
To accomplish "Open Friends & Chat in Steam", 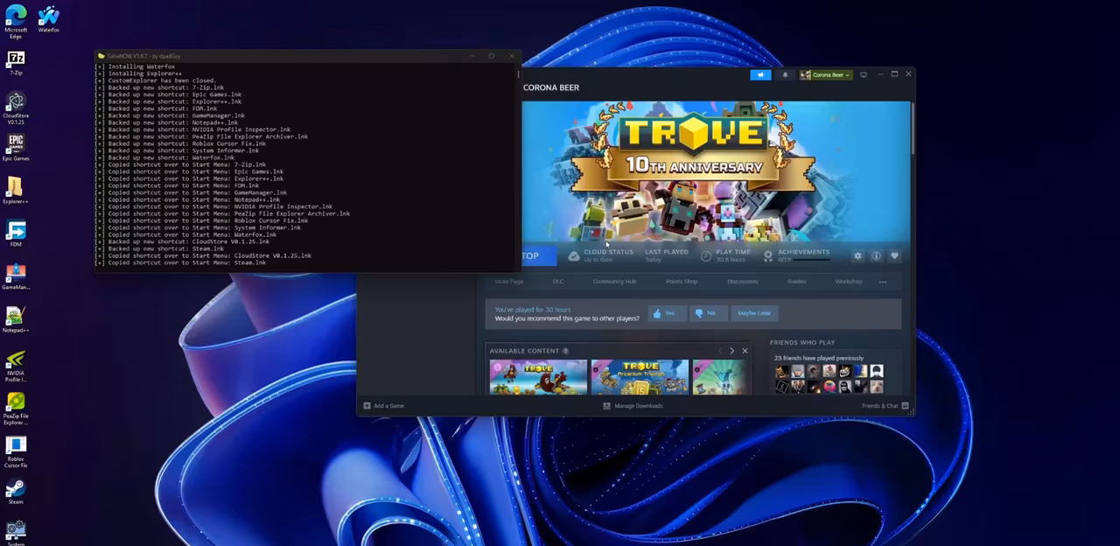I will click(885, 406).
